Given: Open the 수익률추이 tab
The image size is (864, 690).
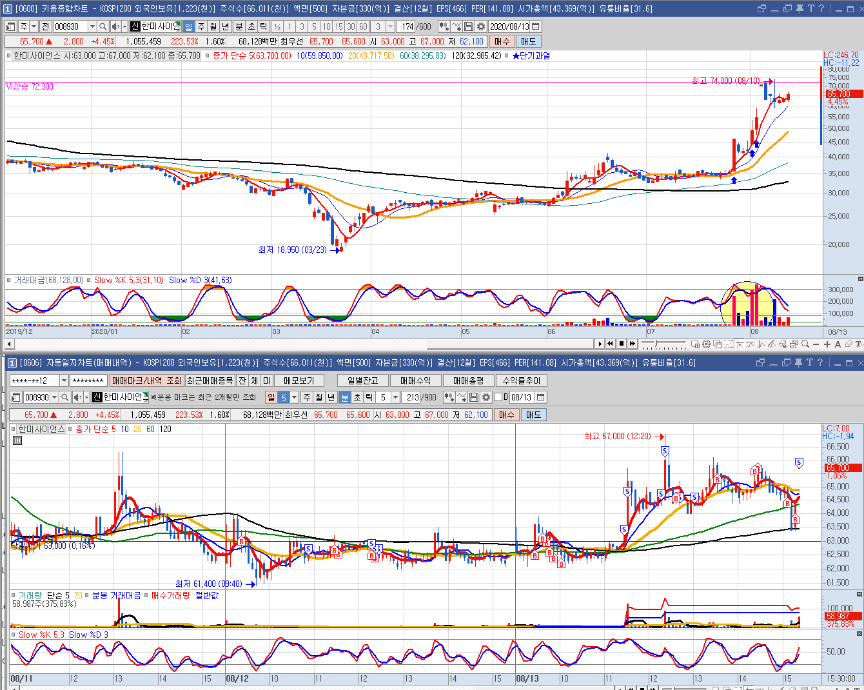Looking at the screenshot, I should click(x=521, y=380).
